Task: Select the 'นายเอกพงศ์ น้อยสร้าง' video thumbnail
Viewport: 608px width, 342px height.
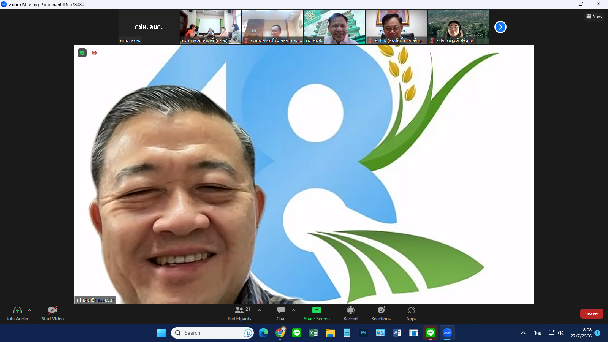Action: coord(273,27)
